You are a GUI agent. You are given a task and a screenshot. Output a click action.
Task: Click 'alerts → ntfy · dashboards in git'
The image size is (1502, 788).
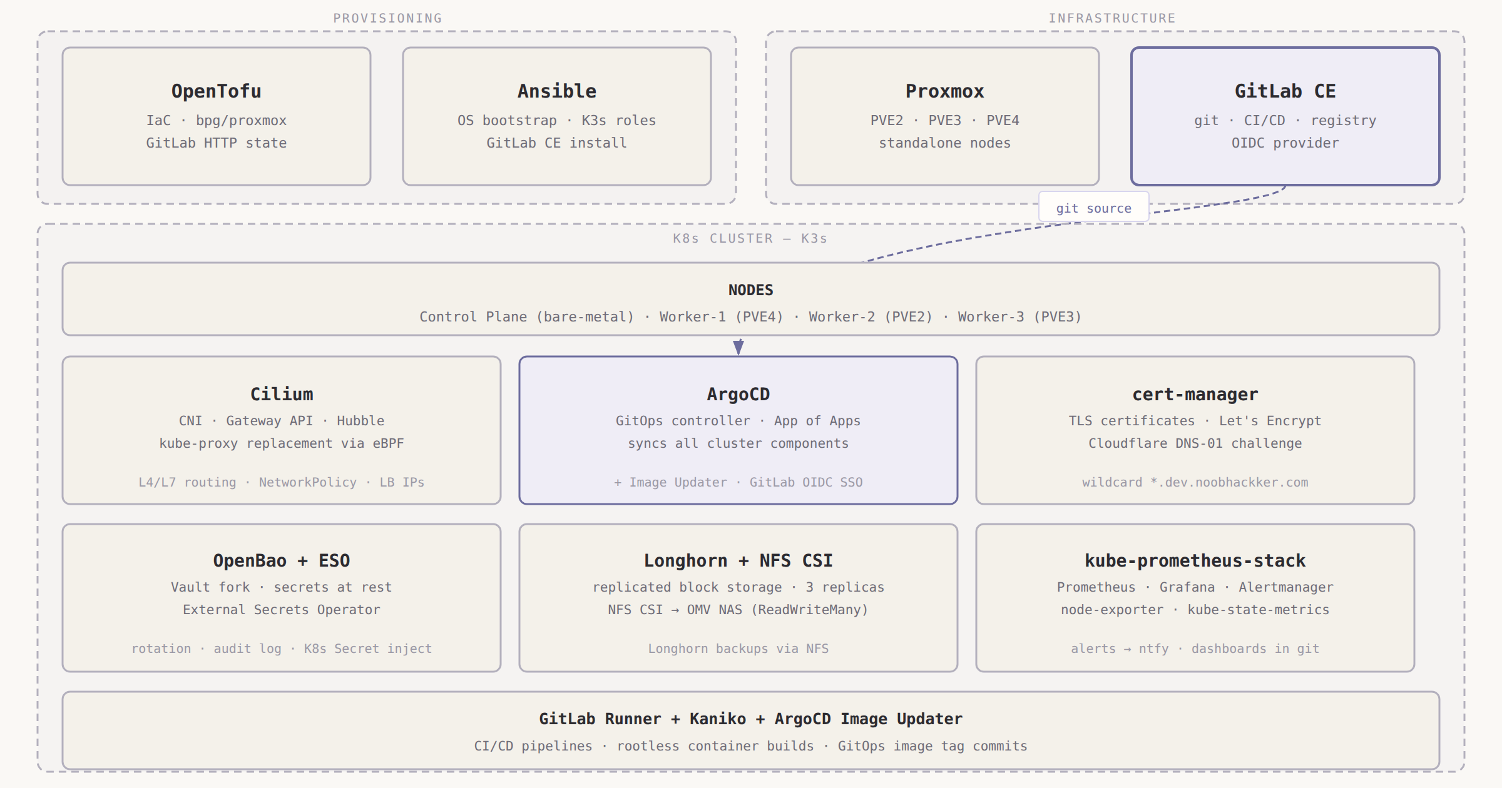(x=1195, y=649)
